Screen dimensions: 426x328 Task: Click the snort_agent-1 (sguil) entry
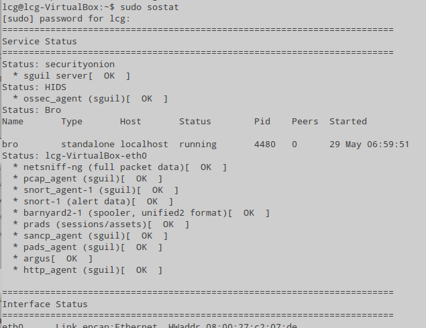point(96,190)
